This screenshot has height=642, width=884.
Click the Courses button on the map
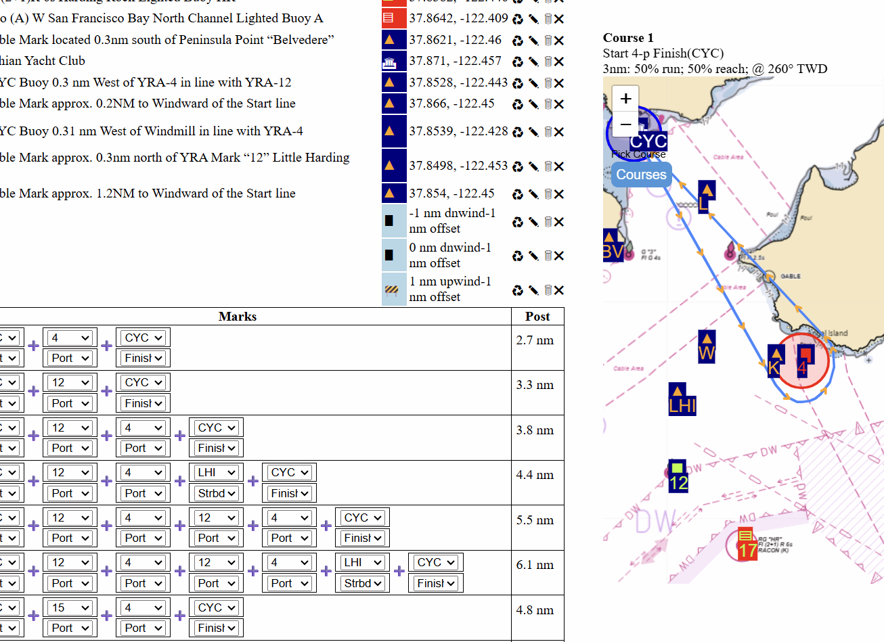pos(641,175)
